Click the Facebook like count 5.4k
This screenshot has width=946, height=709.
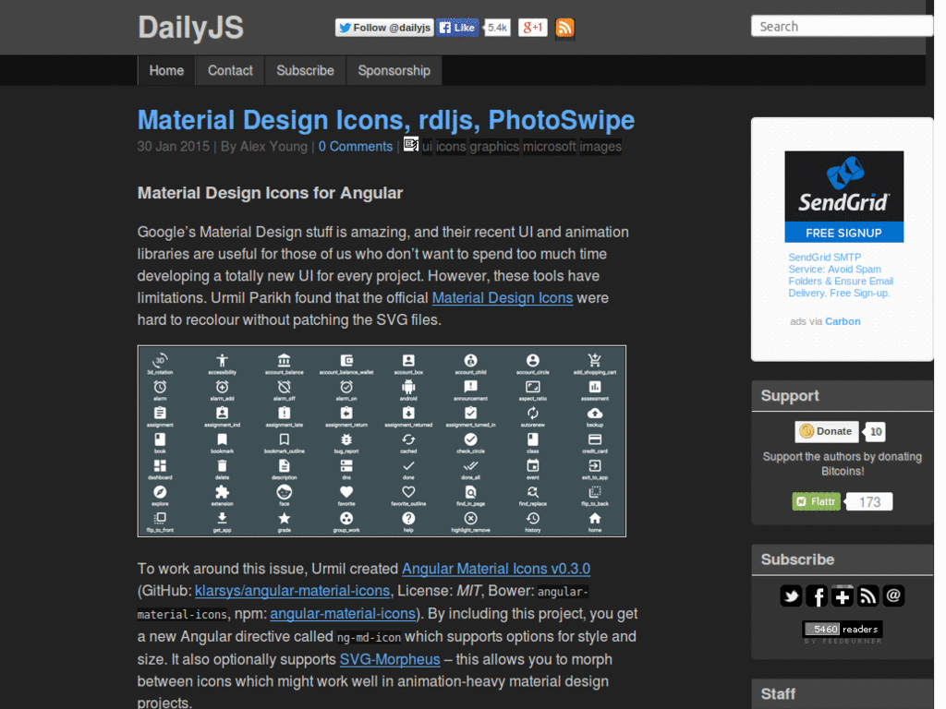point(497,28)
